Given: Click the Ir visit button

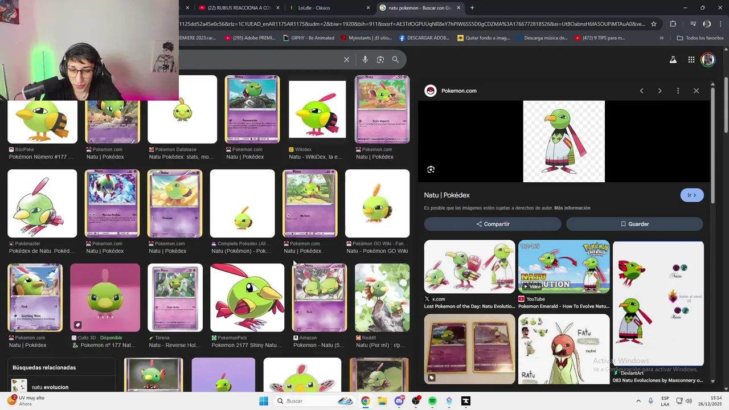Looking at the screenshot, I should tap(692, 195).
